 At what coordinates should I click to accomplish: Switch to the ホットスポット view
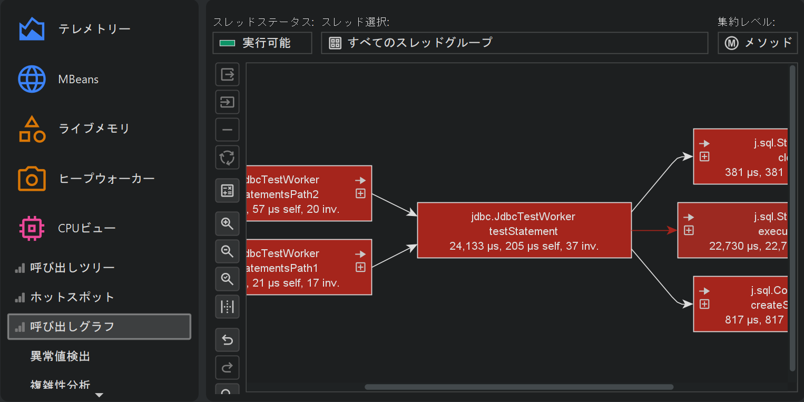pyautogui.click(x=72, y=297)
